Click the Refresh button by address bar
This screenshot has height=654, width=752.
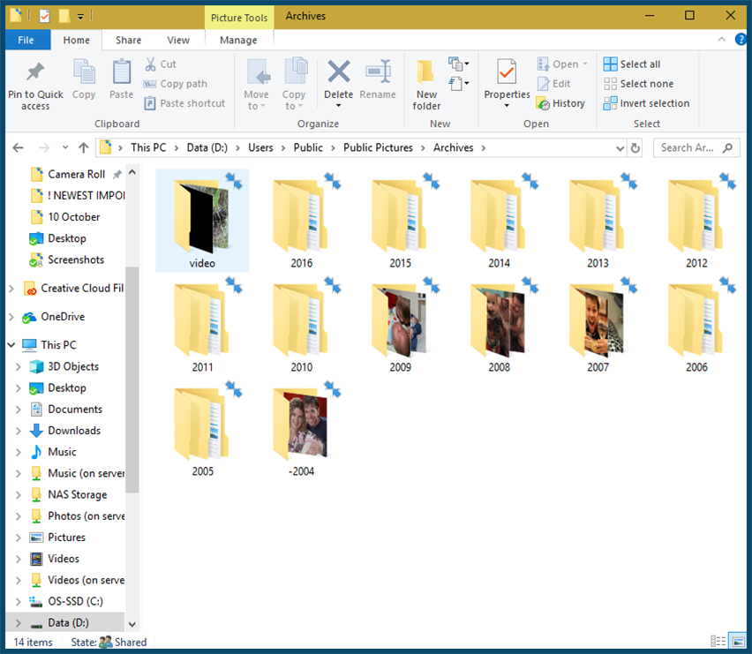(x=635, y=148)
